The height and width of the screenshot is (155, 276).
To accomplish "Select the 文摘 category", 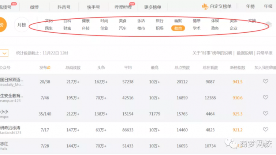I will click(252, 21).
